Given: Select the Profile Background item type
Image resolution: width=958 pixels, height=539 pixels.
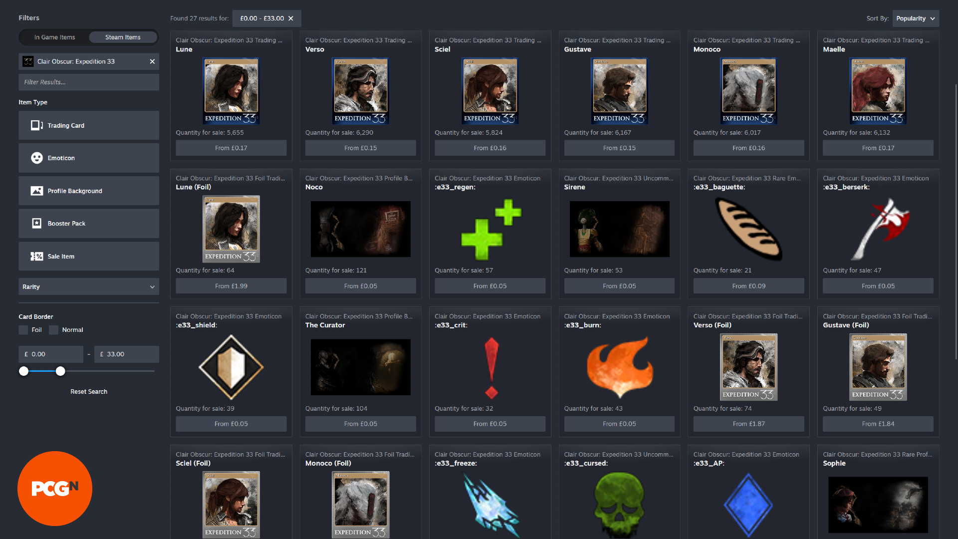Looking at the screenshot, I should tap(89, 191).
